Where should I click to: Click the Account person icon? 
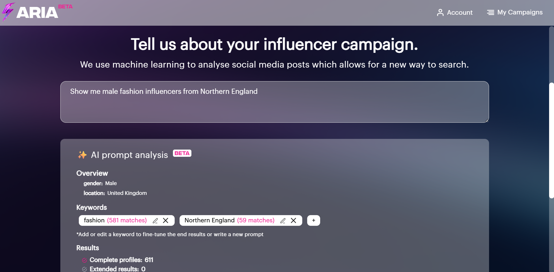tap(440, 12)
